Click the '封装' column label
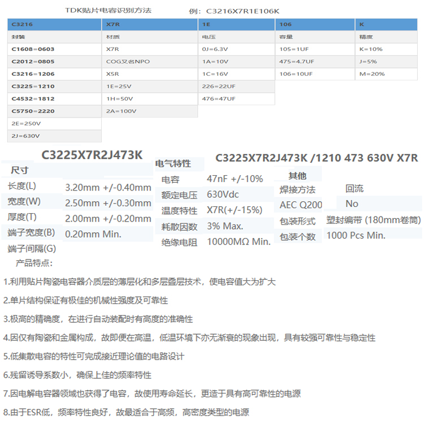 coord(19,37)
